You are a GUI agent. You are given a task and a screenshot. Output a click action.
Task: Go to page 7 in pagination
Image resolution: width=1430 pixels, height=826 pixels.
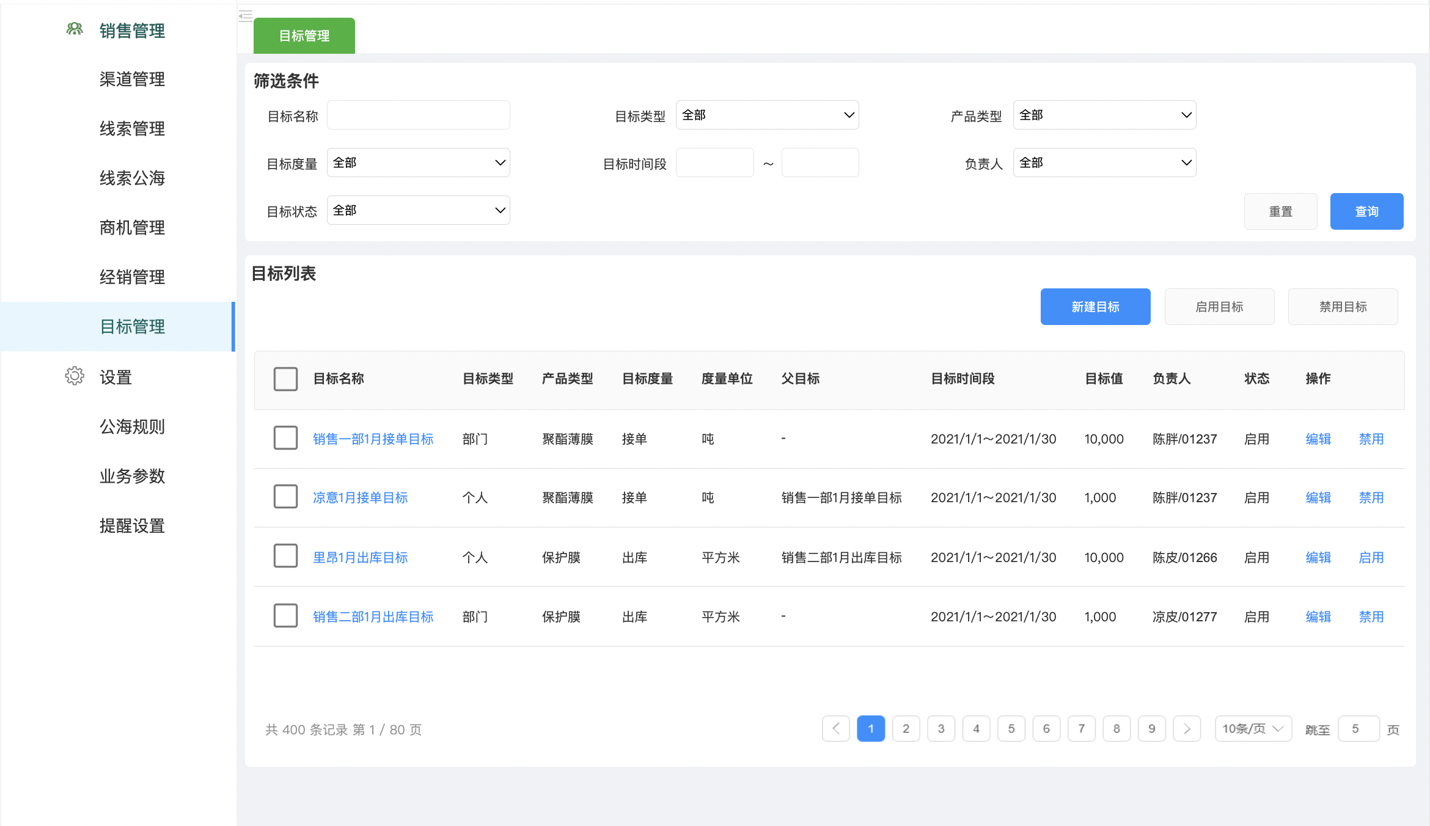[x=1081, y=728]
